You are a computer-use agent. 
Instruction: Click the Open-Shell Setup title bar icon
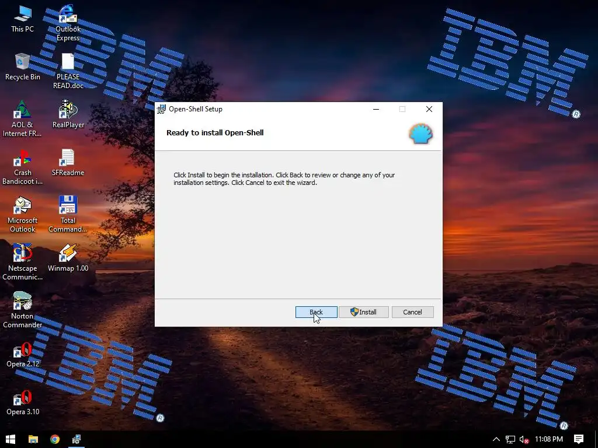(x=161, y=109)
